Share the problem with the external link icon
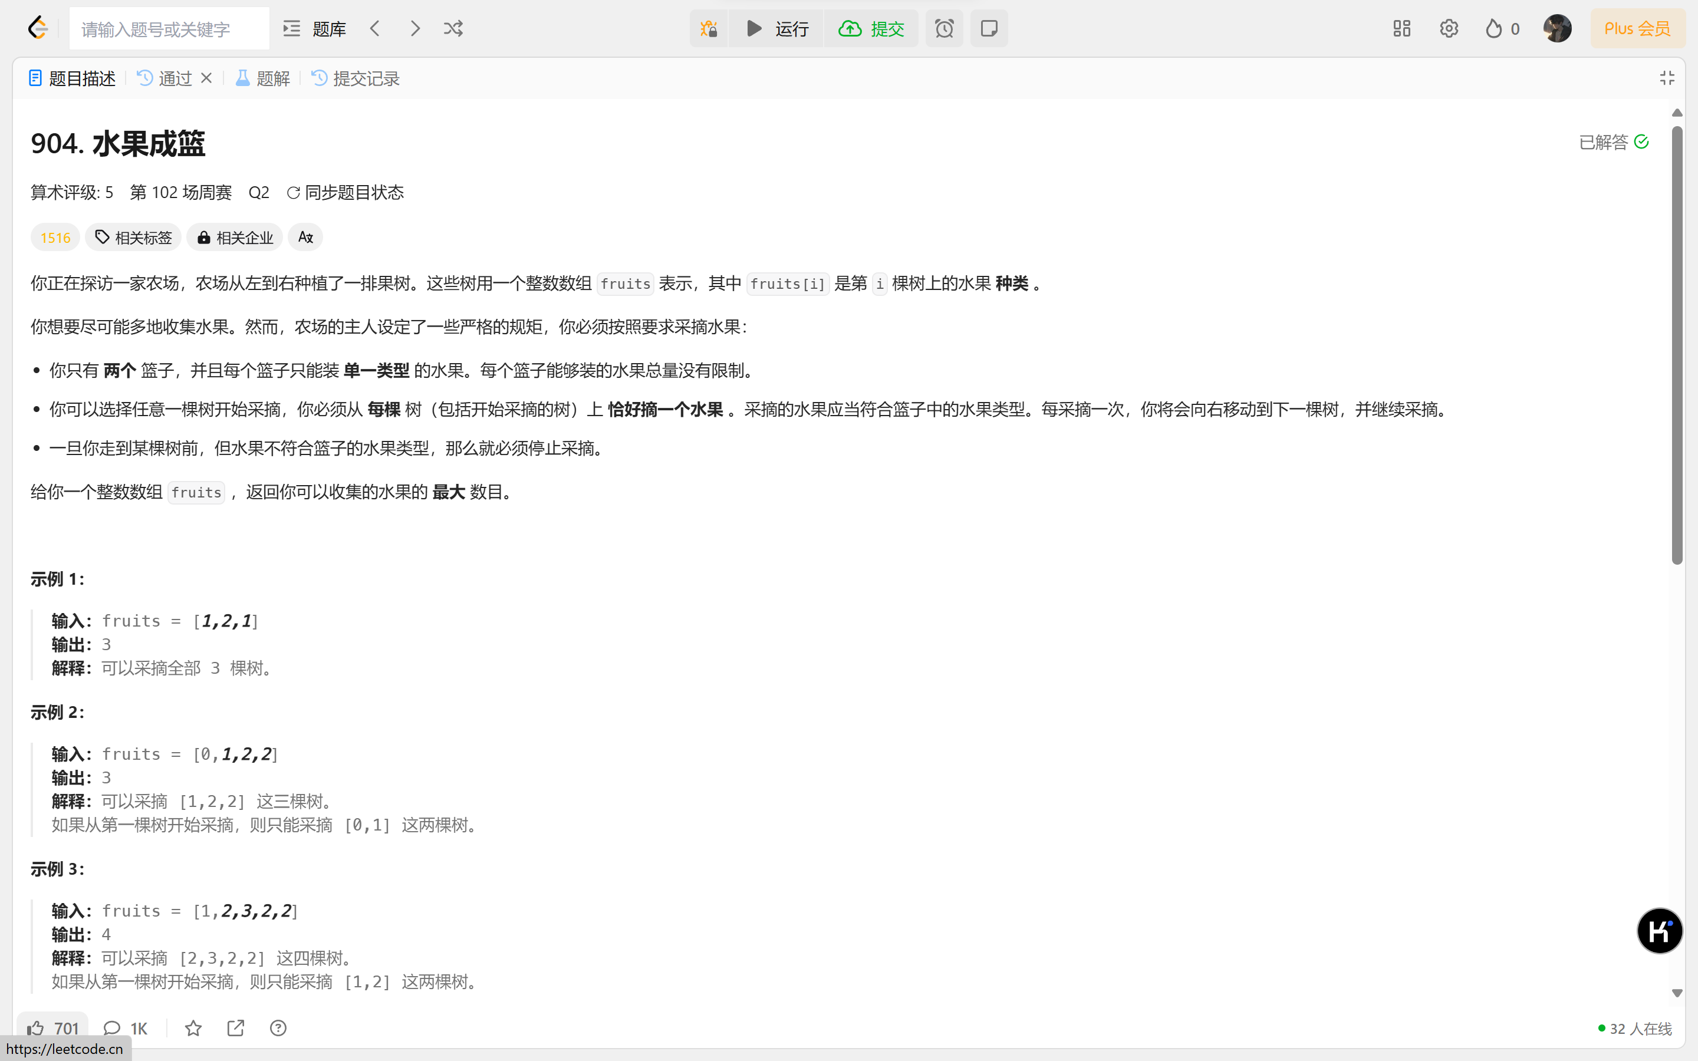The image size is (1698, 1061). point(235,1028)
